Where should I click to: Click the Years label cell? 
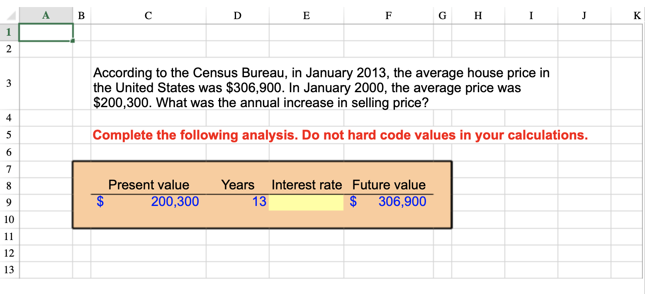pos(237,185)
